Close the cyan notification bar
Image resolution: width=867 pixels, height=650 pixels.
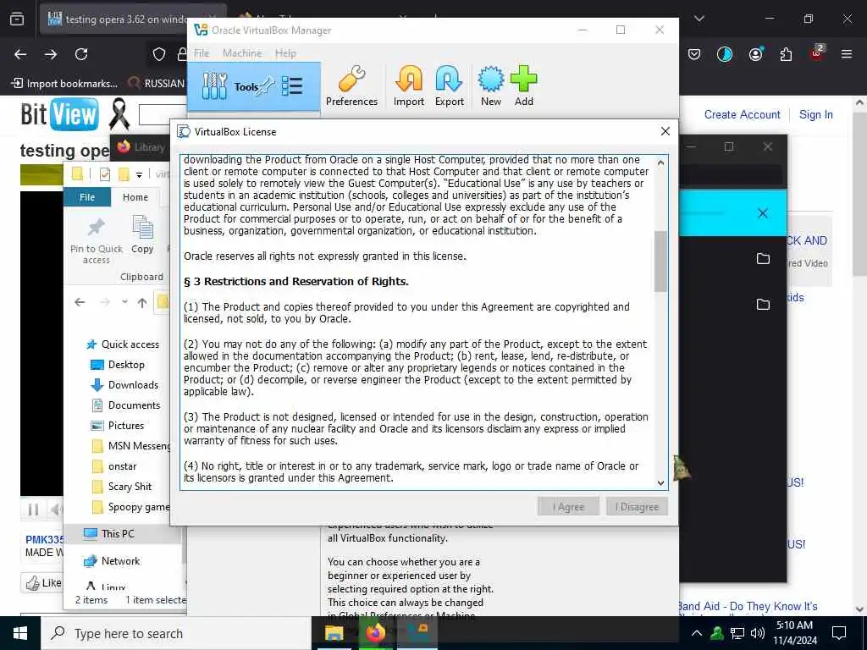click(x=763, y=213)
